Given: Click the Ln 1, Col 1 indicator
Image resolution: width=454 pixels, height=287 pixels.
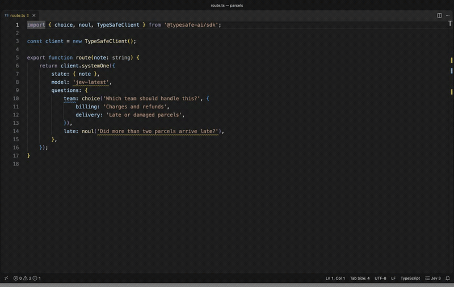Looking at the screenshot, I should [x=335, y=278].
